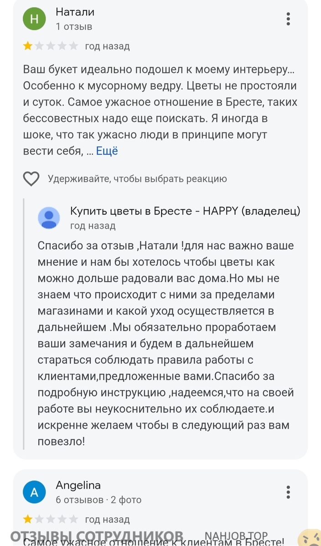Click the NAHJOB.TOP watermark
The width and height of the screenshot is (321, 546).
[x=236, y=536]
